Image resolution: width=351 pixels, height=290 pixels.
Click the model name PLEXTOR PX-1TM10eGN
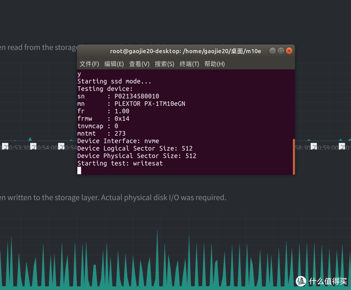pyautogui.click(x=150, y=104)
